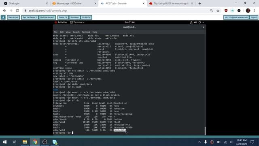Click the Shutdown button
The height and width of the screenshot is (146, 259).
[74, 17]
